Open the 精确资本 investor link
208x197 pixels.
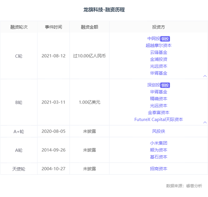[x=158, y=99]
